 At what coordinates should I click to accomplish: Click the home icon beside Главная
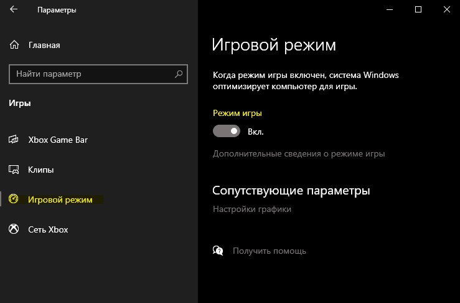coord(14,45)
